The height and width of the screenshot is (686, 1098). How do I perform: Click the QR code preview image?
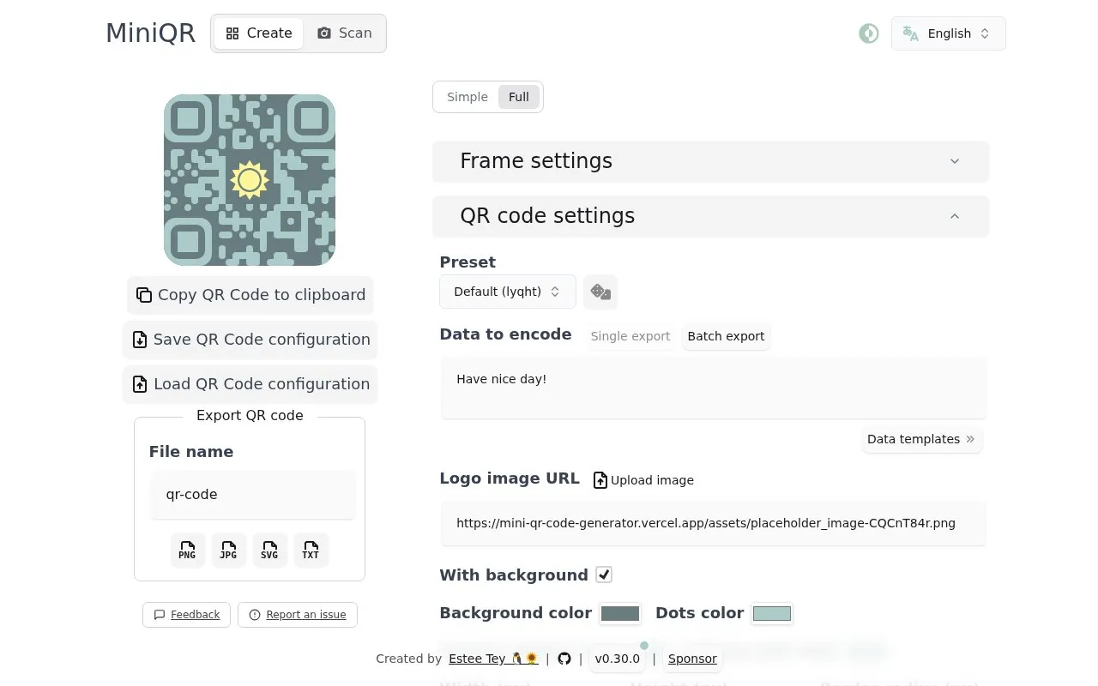click(250, 180)
